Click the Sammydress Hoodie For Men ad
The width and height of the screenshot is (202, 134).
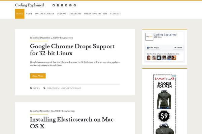[x=164, y=104]
